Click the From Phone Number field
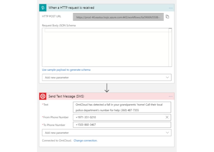This screenshot has width=214, height=152. [x=122, y=117]
